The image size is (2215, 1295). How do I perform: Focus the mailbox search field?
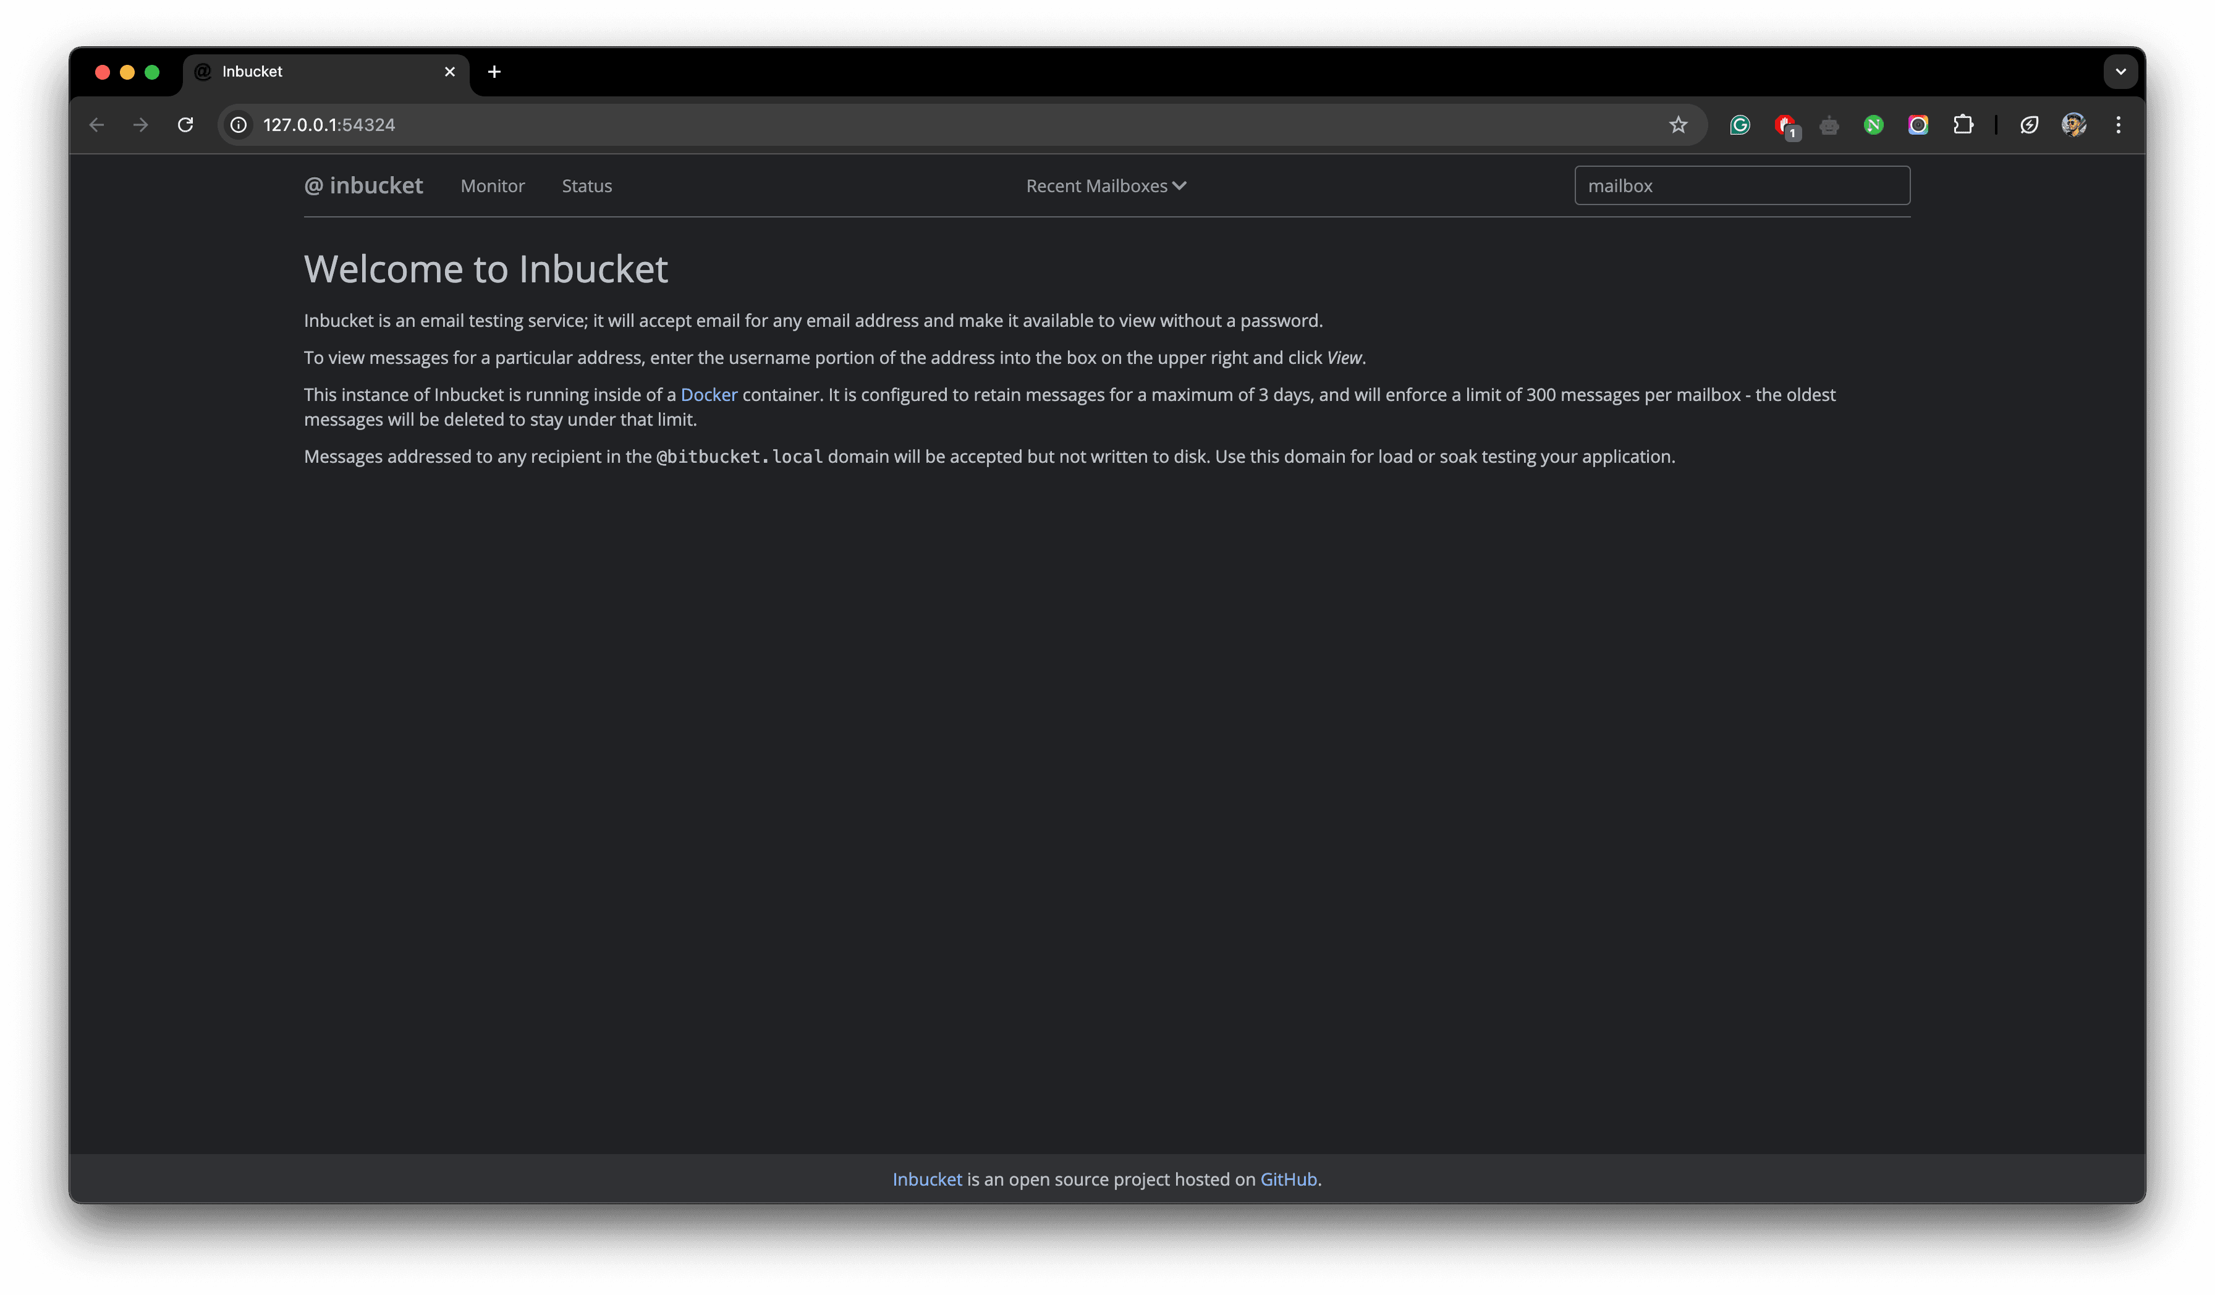[1742, 185]
